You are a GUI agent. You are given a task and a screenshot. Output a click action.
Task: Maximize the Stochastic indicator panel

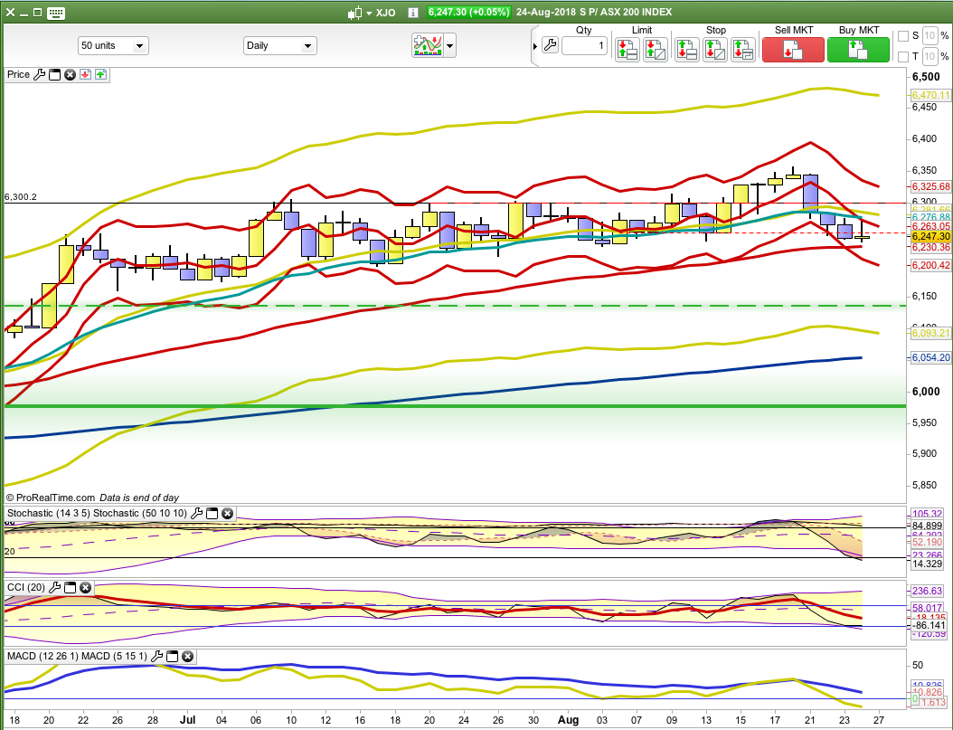point(212,513)
